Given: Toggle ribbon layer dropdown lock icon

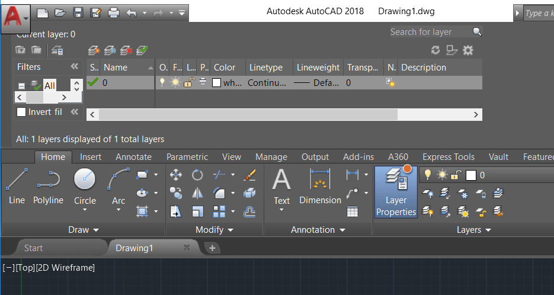Looking at the screenshot, I should click(x=456, y=175).
